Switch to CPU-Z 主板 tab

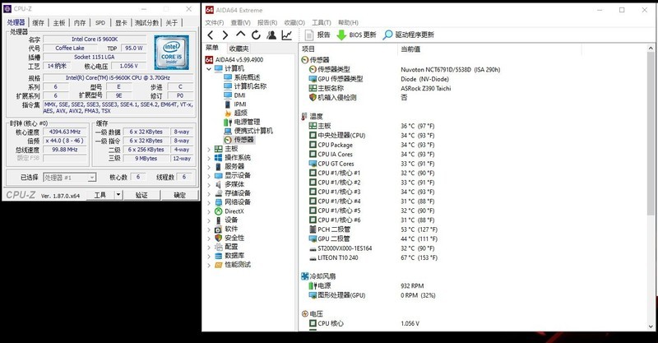click(59, 23)
